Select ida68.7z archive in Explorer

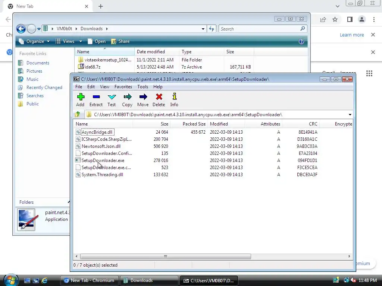point(93,67)
